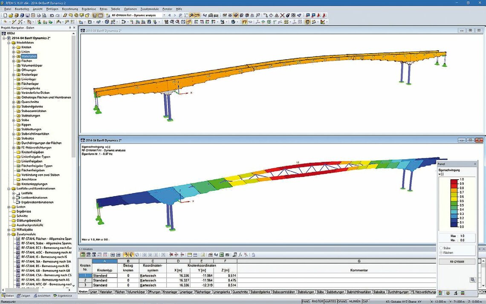Create a new model file

click(5, 15)
